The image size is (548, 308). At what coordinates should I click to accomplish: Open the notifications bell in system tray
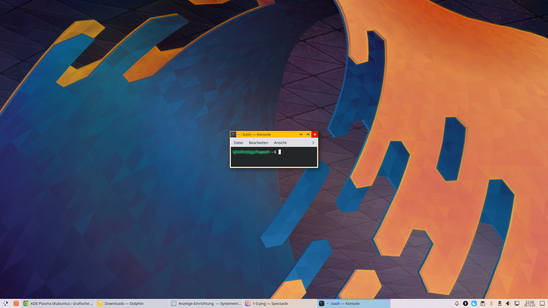(x=456, y=303)
